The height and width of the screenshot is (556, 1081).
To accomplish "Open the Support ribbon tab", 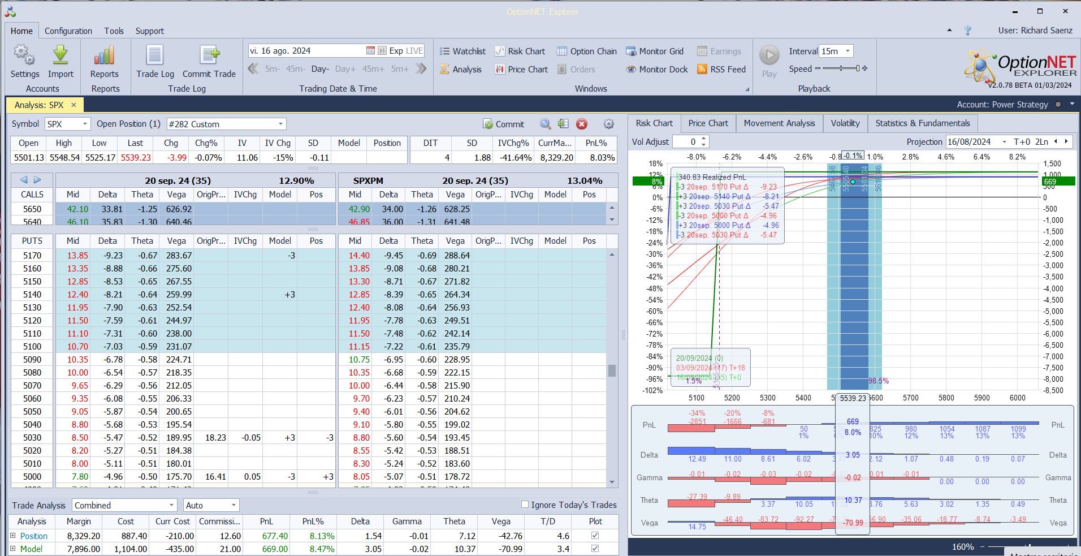I will pyautogui.click(x=150, y=31).
